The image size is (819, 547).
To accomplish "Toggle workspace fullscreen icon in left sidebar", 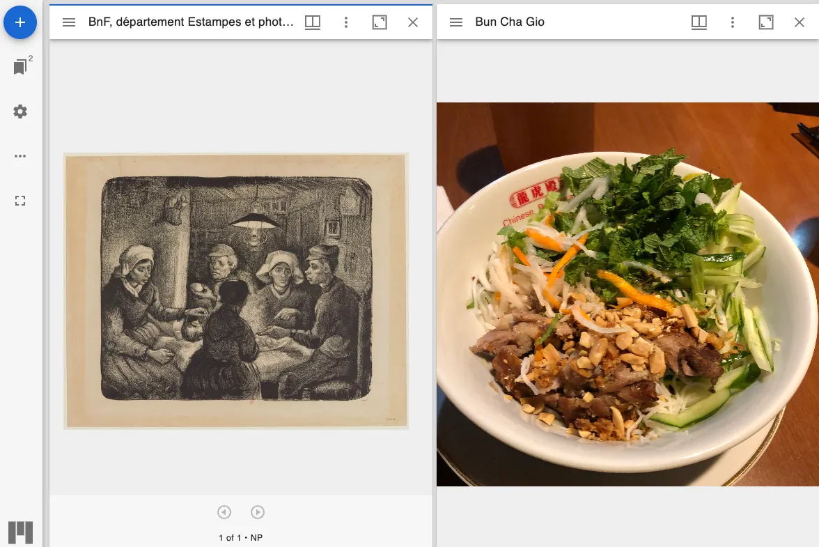I will (19, 201).
